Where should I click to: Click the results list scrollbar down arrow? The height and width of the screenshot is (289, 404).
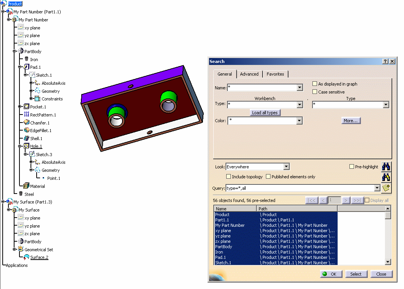pyautogui.click(x=388, y=262)
